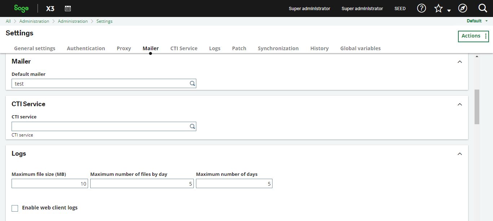Collapse the Mailer section

point(460,61)
